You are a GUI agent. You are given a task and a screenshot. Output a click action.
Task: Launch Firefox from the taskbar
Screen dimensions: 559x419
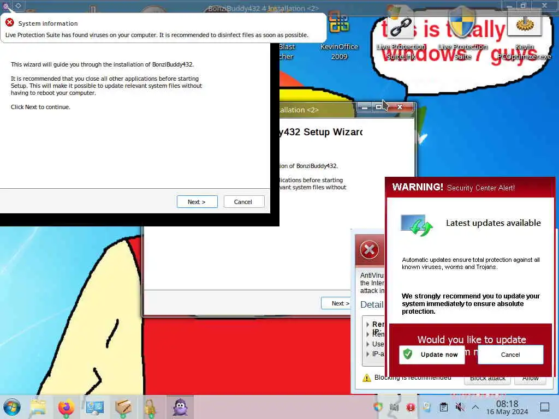click(66, 407)
